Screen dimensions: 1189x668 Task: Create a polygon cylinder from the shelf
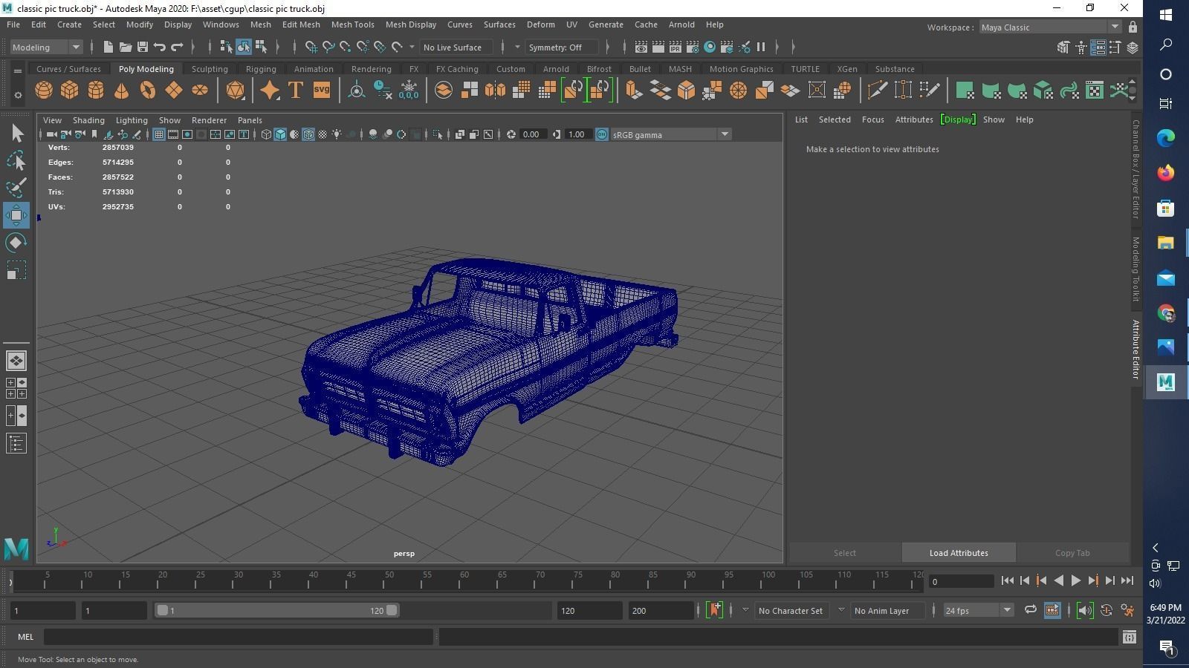click(x=96, y=91)
